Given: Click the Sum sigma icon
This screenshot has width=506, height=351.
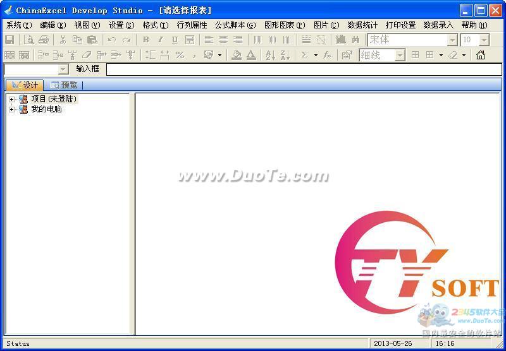Looking at the screenshot, I should pos(304,56).
